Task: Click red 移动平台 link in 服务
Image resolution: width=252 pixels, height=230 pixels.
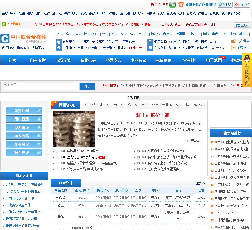Action: coord(135,48)
